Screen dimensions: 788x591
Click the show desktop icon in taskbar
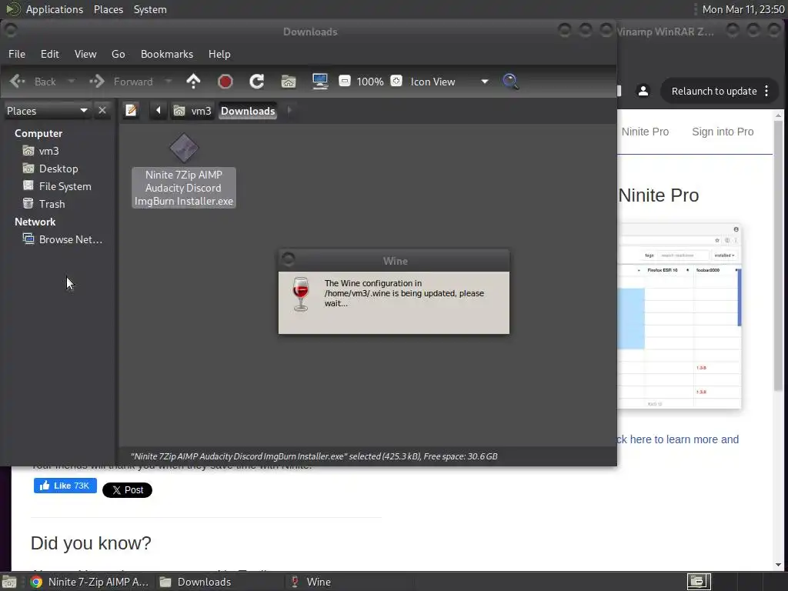pyautogui.click(x=9, y=582)
